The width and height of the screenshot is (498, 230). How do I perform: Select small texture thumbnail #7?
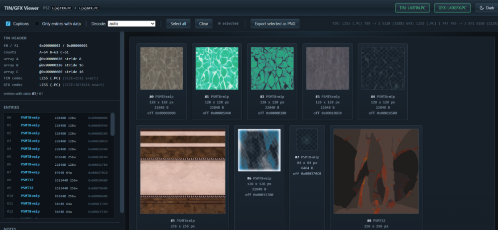point(307,139)
